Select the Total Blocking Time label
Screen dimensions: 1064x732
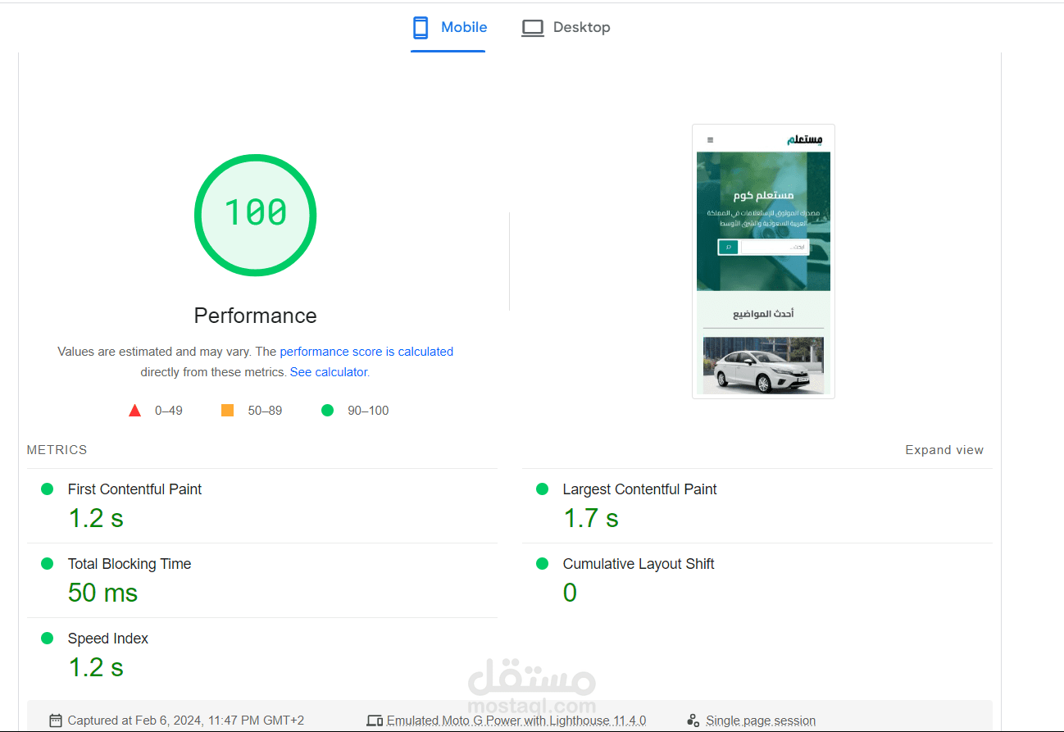[x=130, y=564]
